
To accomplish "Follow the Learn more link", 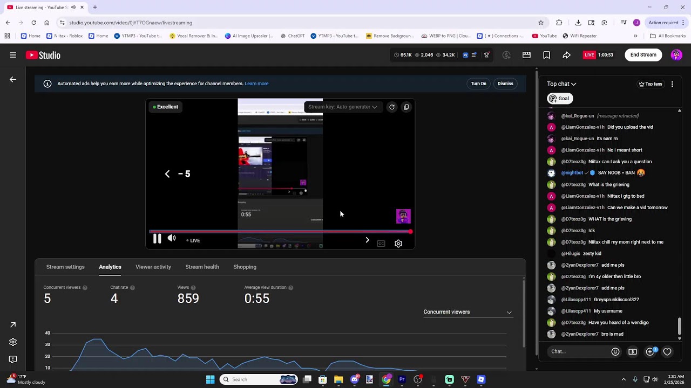I will pyautogui.click(x=256, y=84).
